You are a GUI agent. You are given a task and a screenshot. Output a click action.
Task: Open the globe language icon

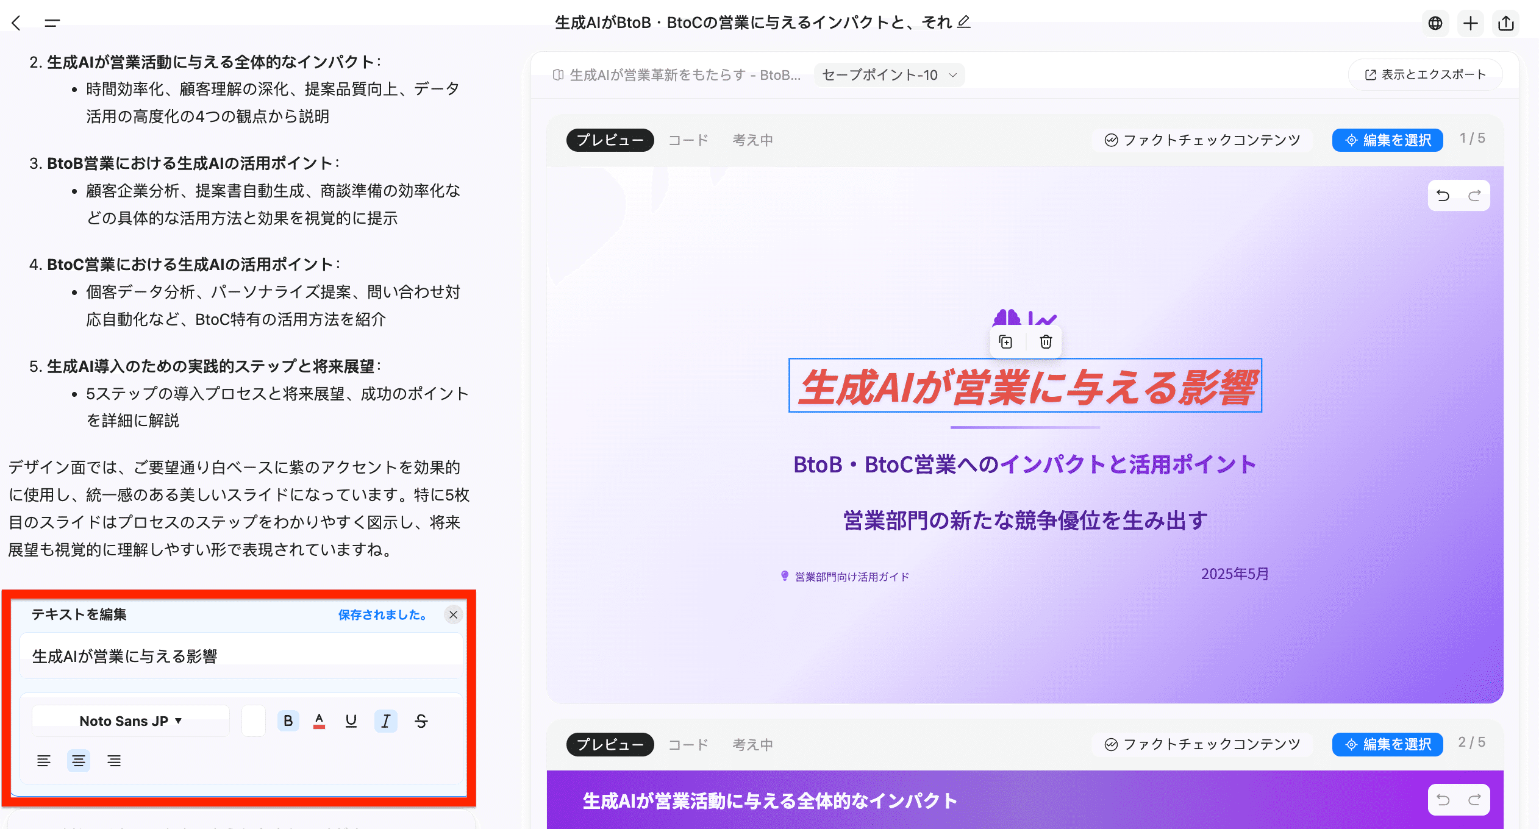coord(1435,23)
